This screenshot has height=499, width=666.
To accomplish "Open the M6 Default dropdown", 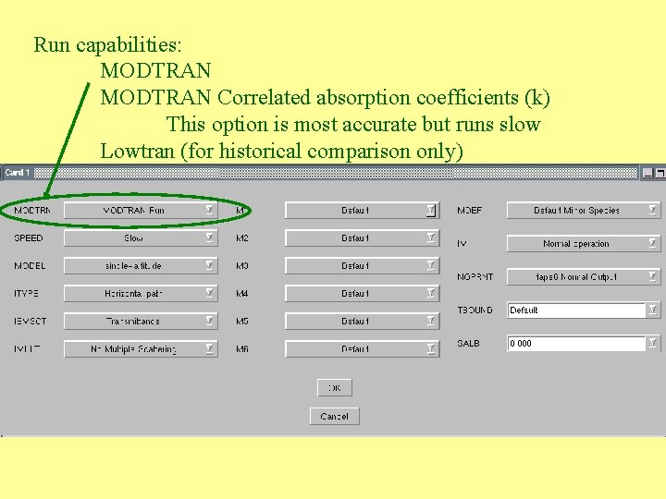I will coord(362,348).
